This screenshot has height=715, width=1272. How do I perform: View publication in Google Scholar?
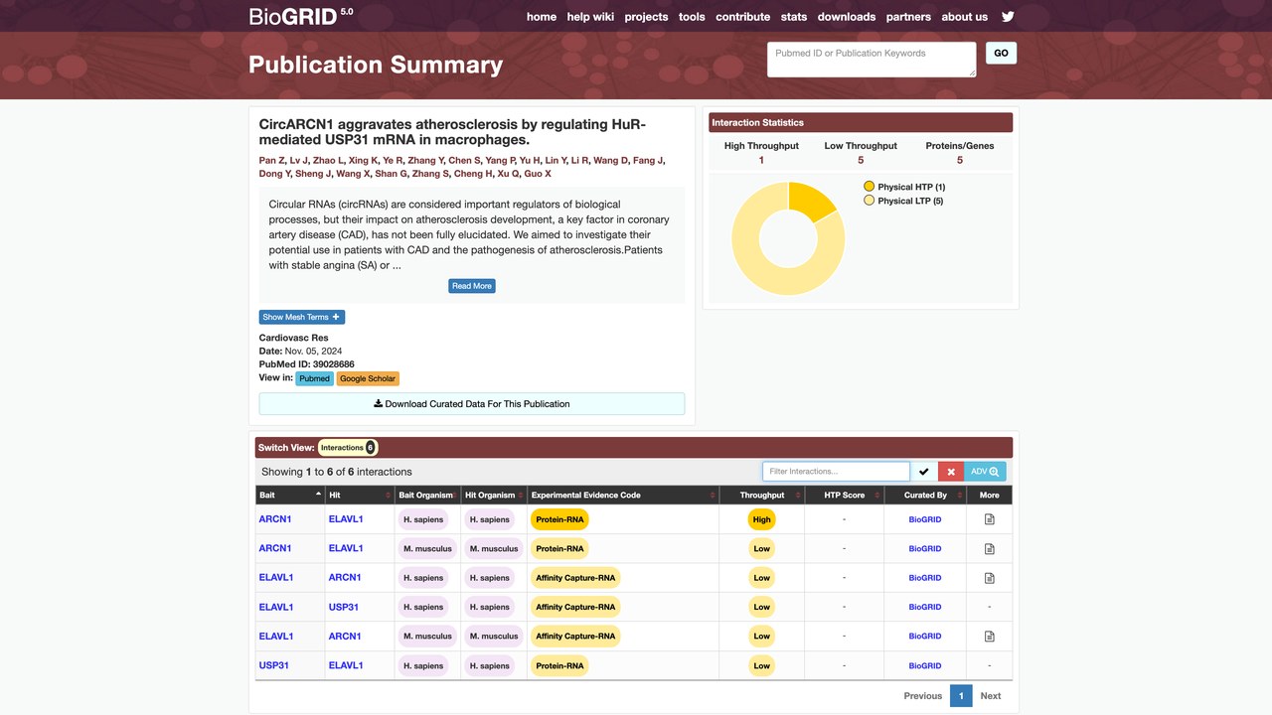[368, 378]
